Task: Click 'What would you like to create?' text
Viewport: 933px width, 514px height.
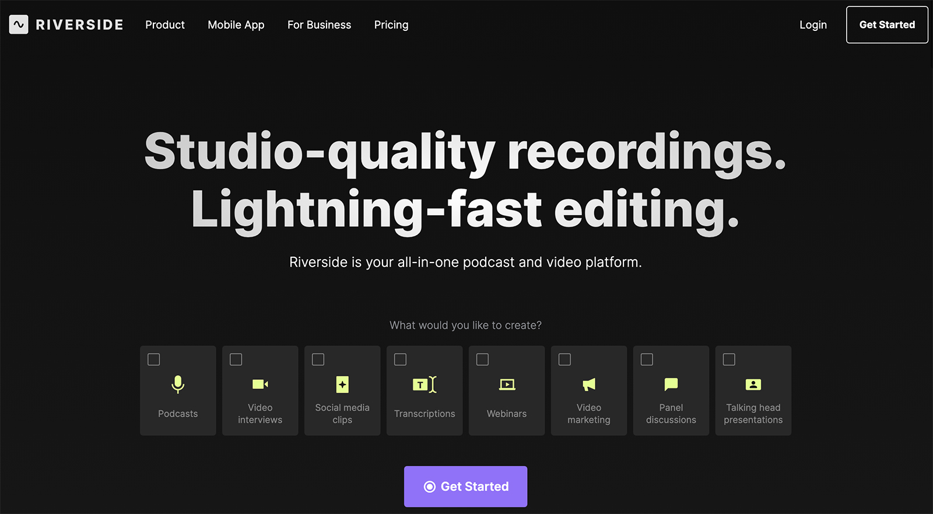Action: 465,325
